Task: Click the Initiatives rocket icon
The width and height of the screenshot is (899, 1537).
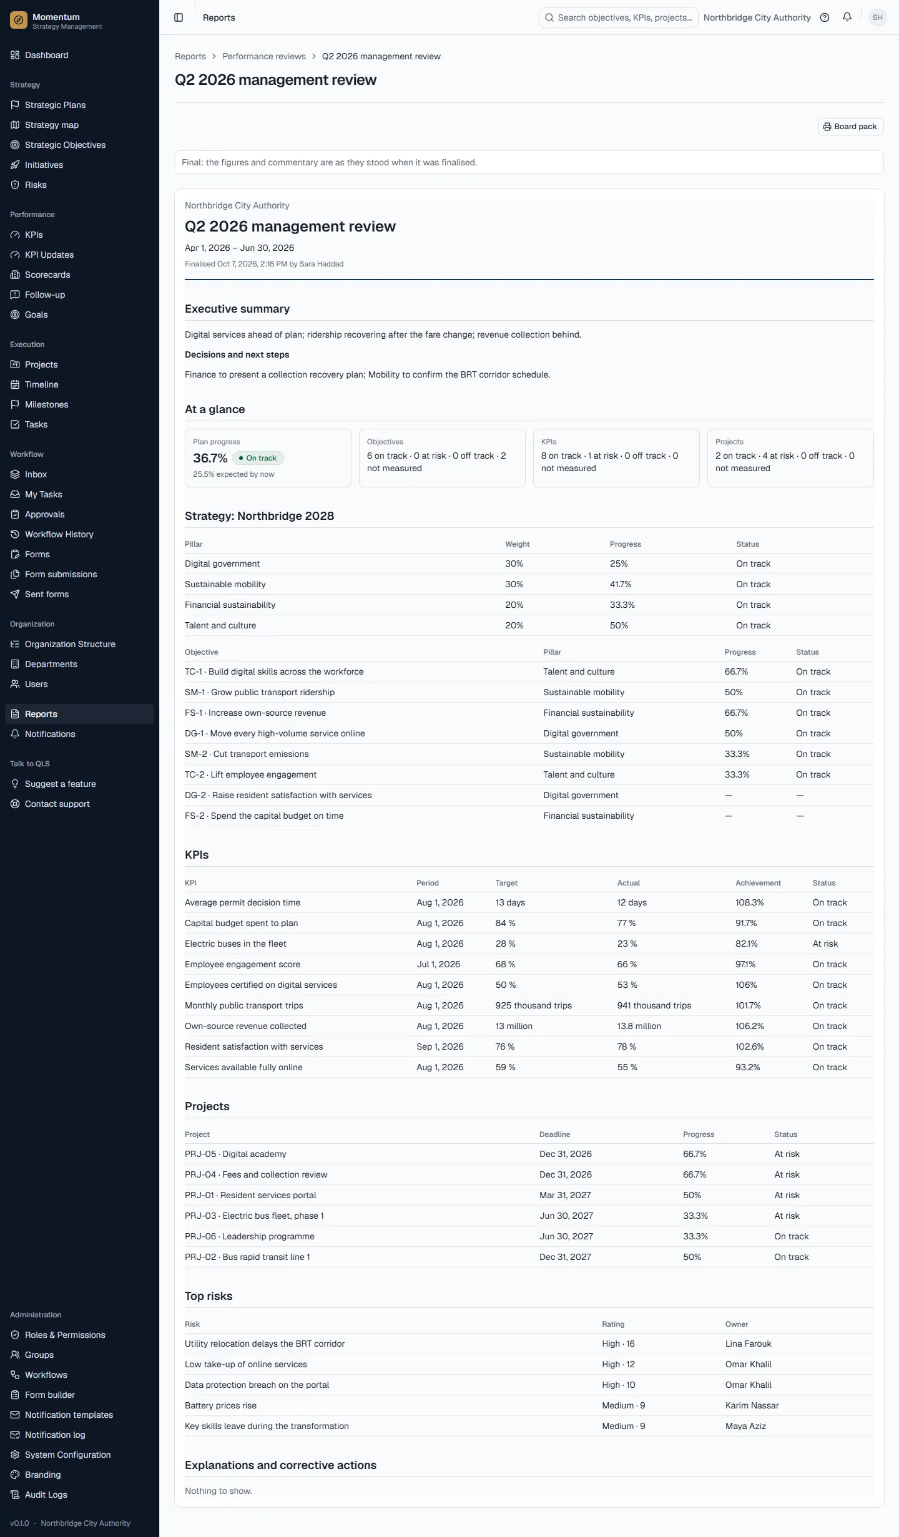Action: pyautogui.click(x=15, y=165)
